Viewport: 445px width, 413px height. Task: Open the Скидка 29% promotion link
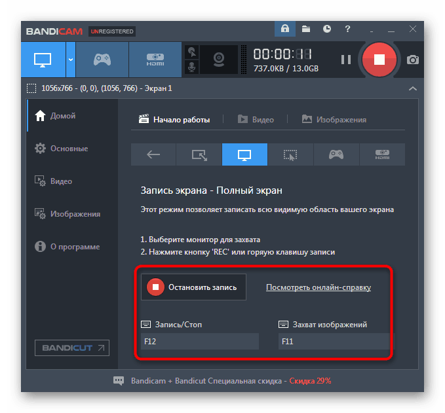pyautogui.click(x=310, y=381)
